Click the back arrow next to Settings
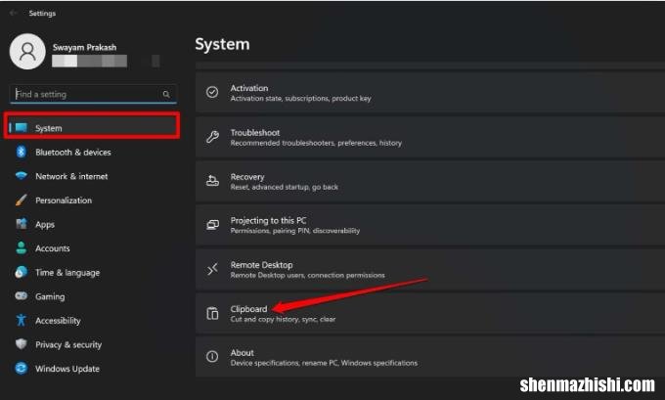This screenshot has height=400, width=665. 13,13
